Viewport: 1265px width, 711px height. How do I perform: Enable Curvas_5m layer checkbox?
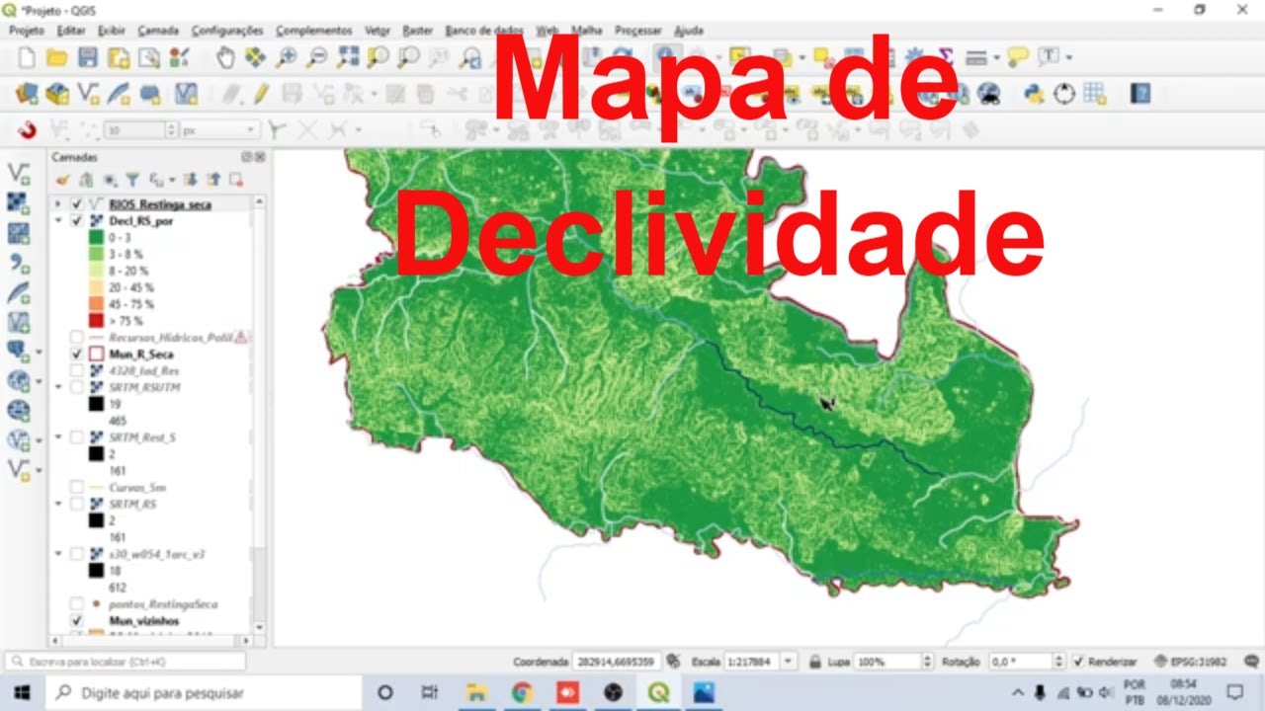[76, 487]
